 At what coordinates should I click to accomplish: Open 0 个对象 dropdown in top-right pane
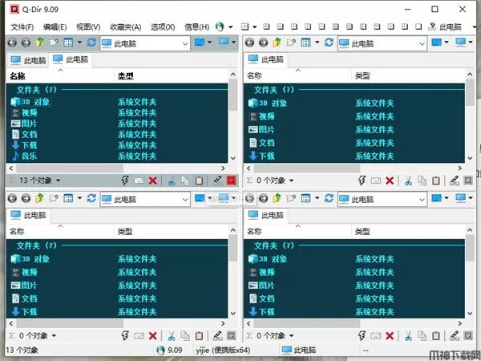pyautogui.click(x=292, y=180)
